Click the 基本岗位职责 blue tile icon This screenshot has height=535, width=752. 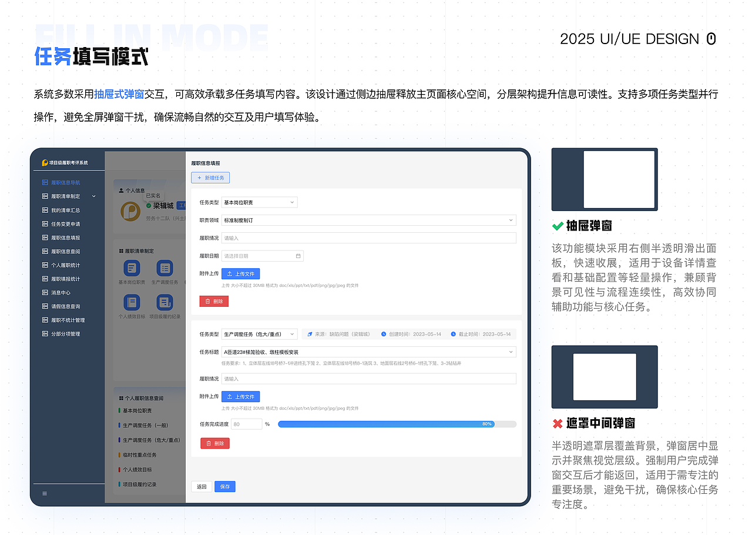[x=132, y=268]
